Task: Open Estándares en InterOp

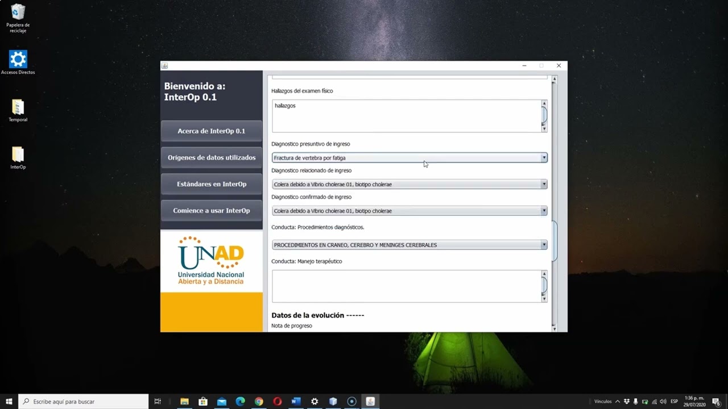Action: point(212,184)
